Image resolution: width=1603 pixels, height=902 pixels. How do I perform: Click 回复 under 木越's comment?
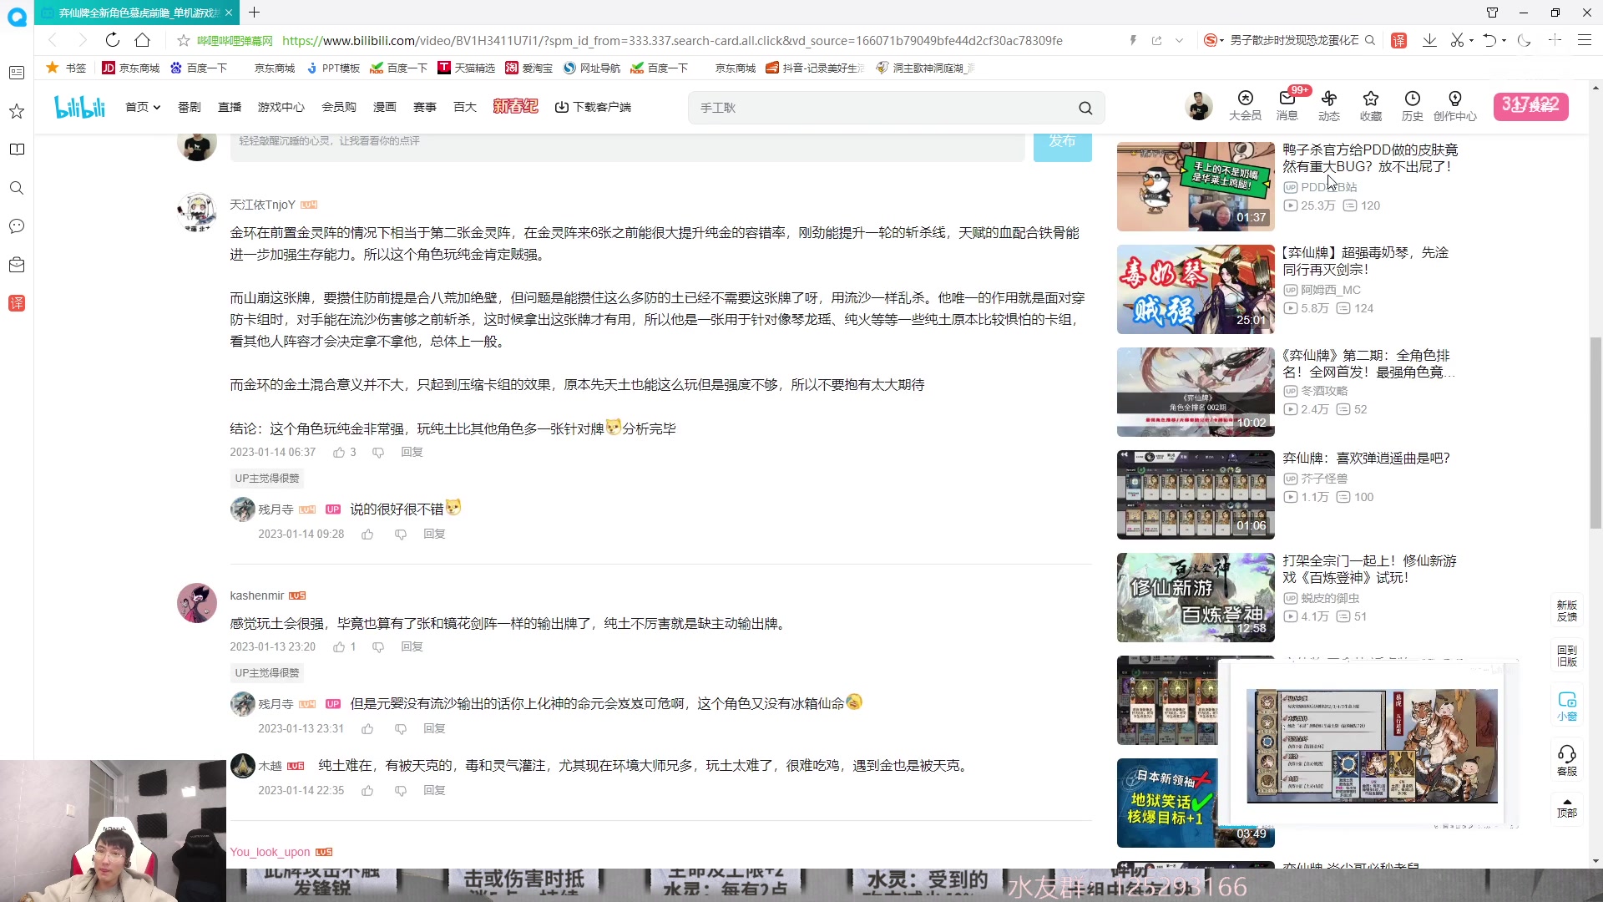coord(434,789)
